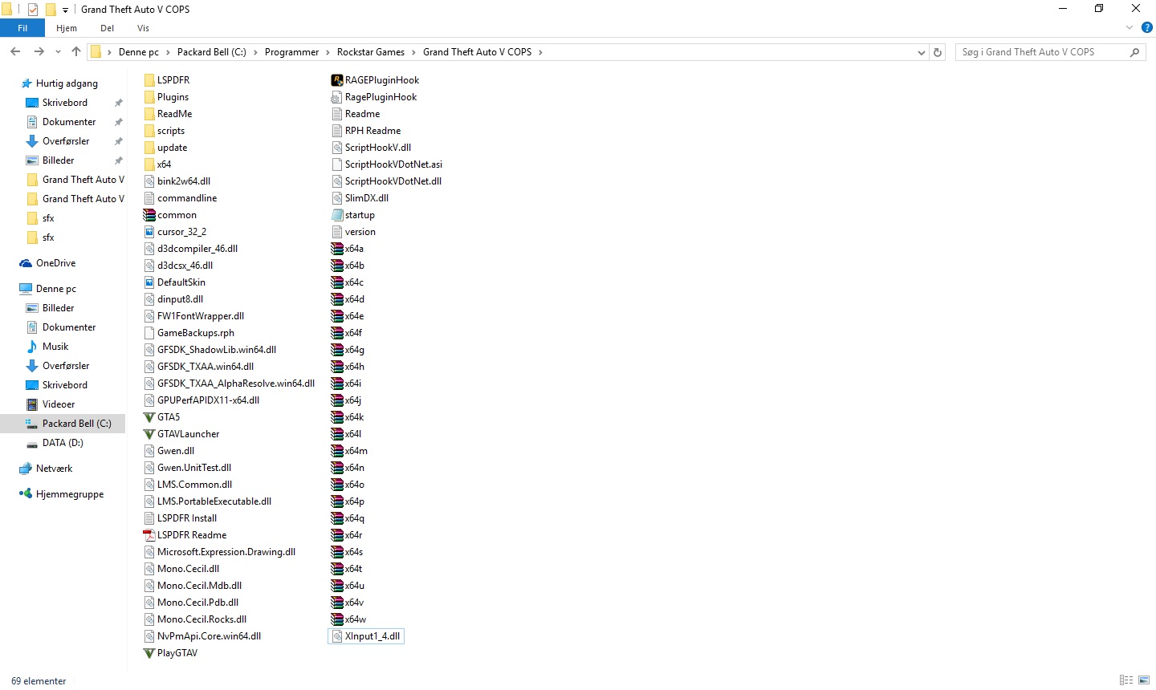Click the x64 folder icon

(x=149, y=164)
